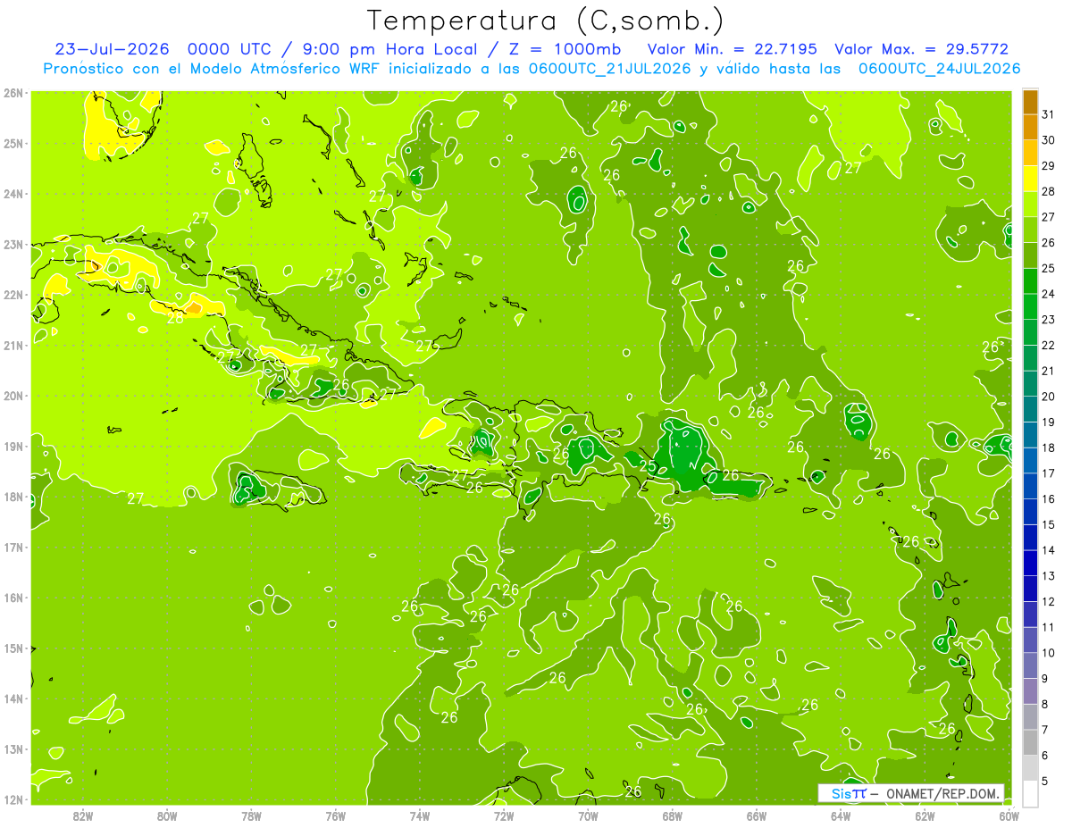This screenshot has height=828, width=1072.
Task: Click the '14N' latitude axis label
Action: pos(13,698)
